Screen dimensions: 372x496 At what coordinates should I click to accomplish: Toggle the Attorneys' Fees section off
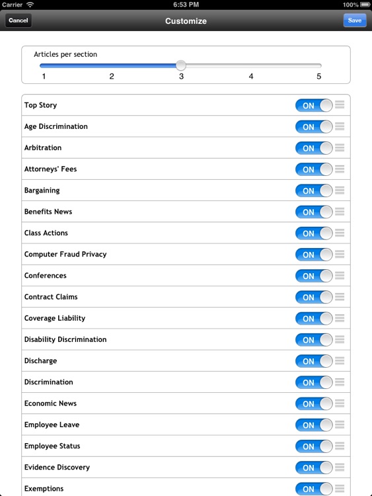pyautogui.click(x=314, y=169)
